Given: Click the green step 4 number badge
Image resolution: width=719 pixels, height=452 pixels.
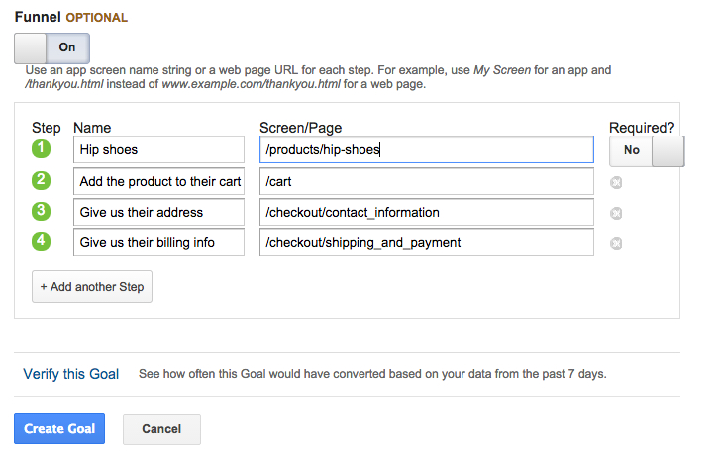Looking at the screenshot, I should pyautogui.click(x=42, y=242).
